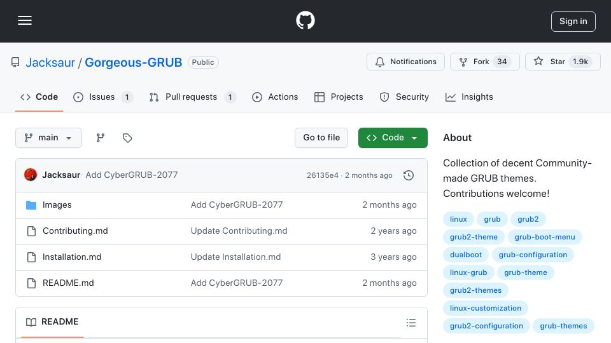The image size is (611, 343).
Task: Open the Projects tab
Action: [x=339, y=97]
